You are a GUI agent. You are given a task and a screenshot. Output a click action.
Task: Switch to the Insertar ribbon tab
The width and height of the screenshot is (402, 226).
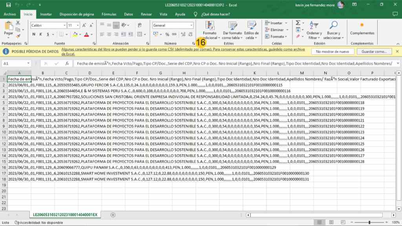(x=46, y=14)
